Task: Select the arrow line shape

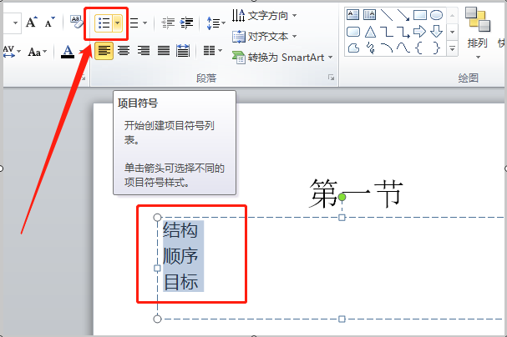Action: coord(403,14)
